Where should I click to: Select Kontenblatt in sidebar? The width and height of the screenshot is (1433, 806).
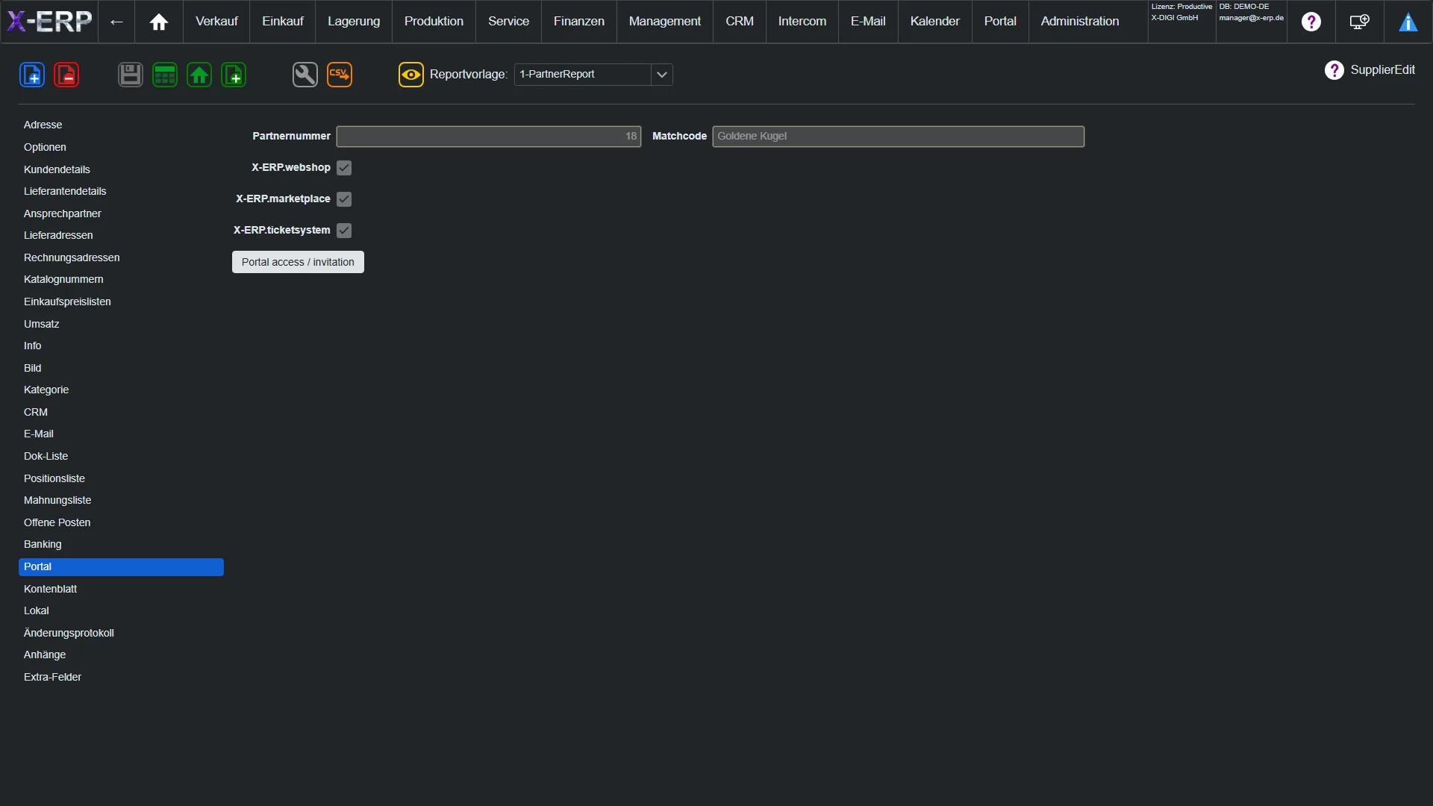[121, 590]
